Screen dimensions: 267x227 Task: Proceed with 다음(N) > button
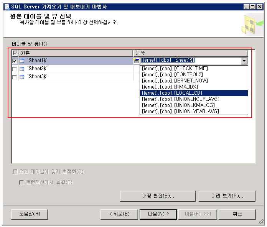pos(158,214)
